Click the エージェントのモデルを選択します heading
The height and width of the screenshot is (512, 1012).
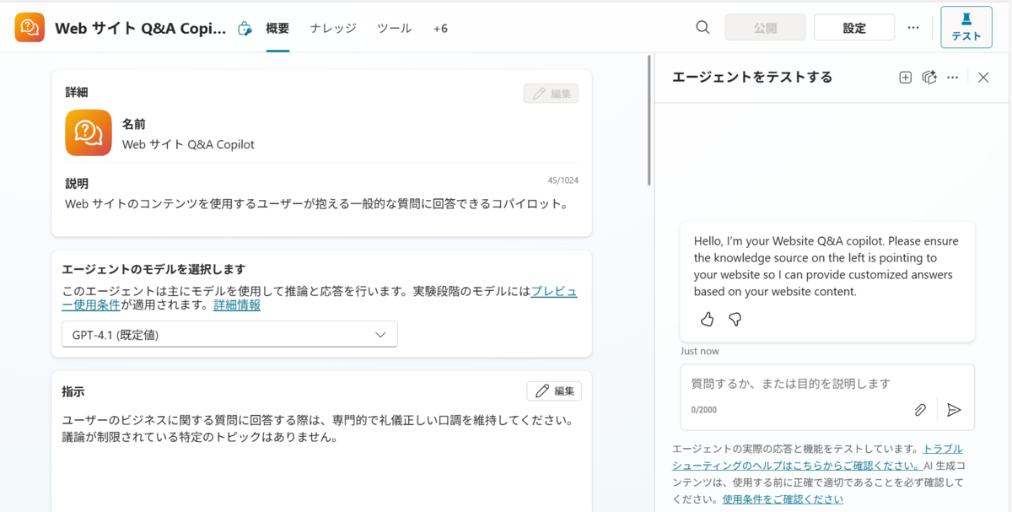[x=153, y=269]
